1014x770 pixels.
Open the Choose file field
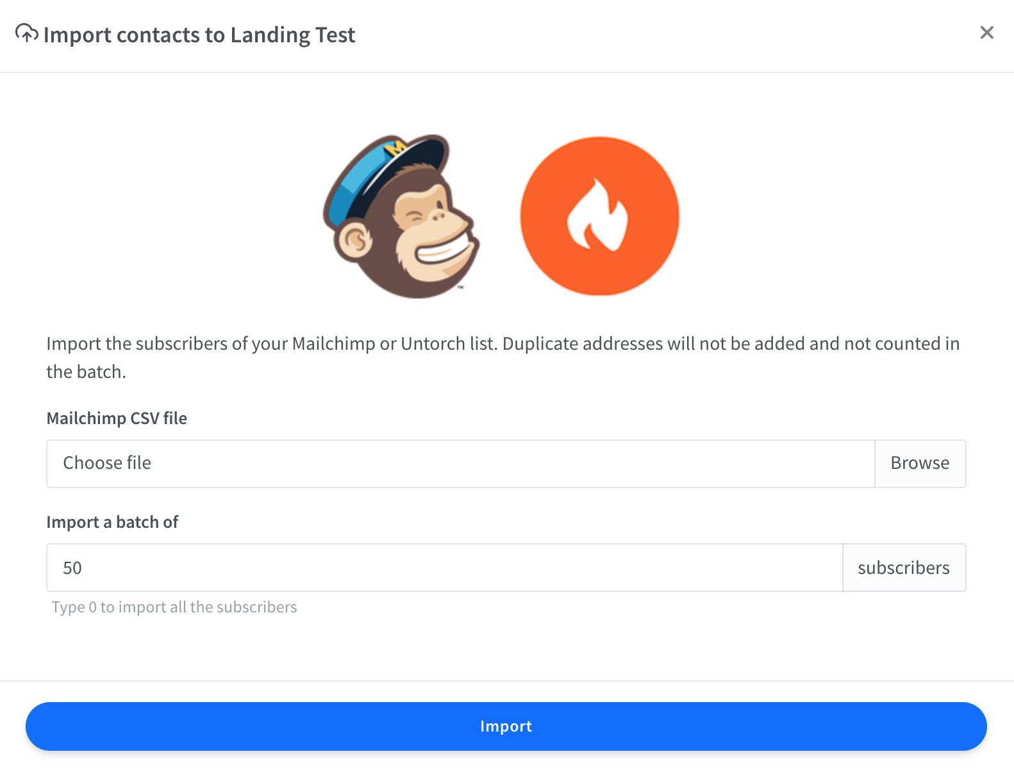tap(460, 463)
